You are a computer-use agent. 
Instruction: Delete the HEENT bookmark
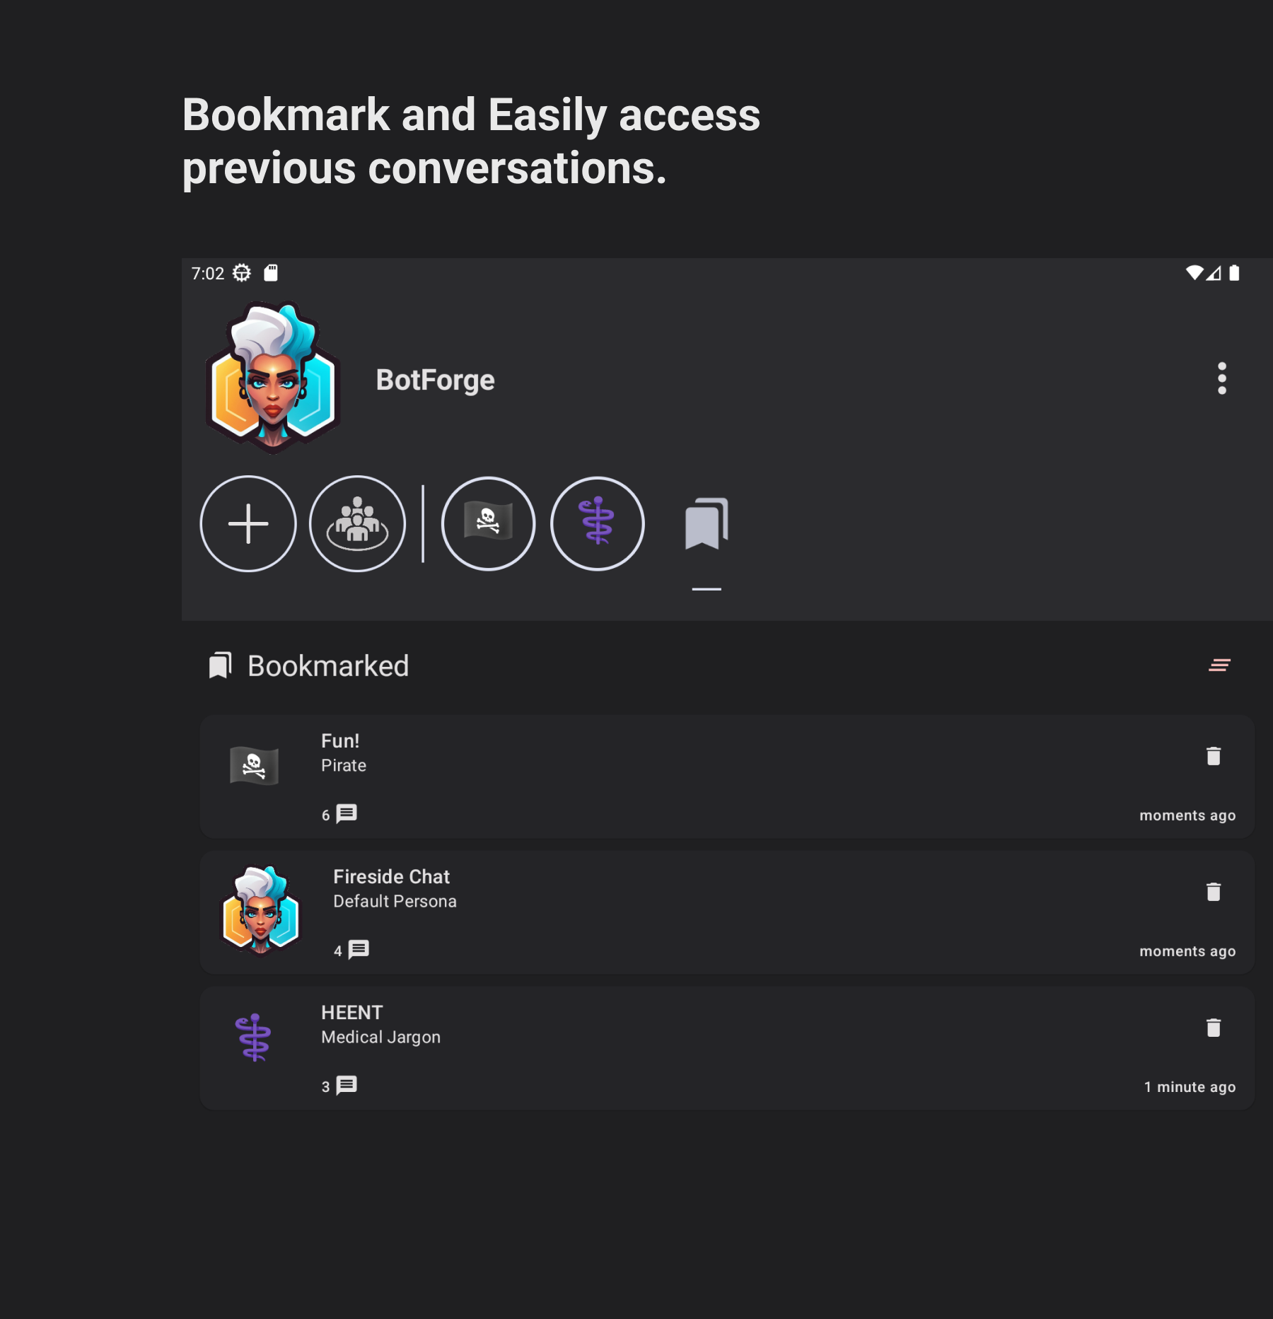(1214, 1028)
